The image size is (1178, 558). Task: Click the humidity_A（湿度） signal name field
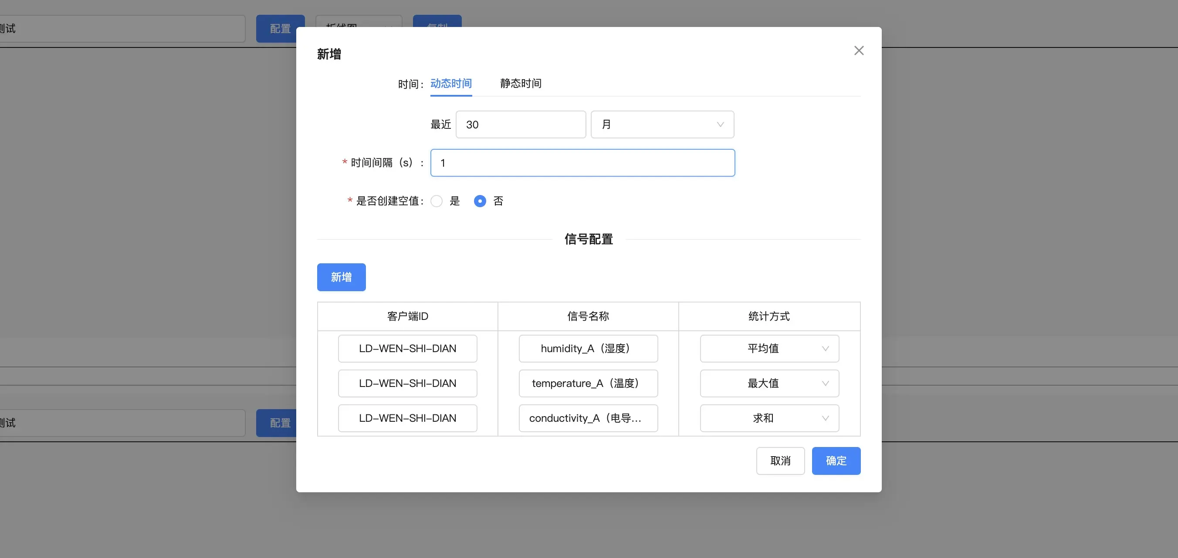pyautogui.click(x=588, y=349)
